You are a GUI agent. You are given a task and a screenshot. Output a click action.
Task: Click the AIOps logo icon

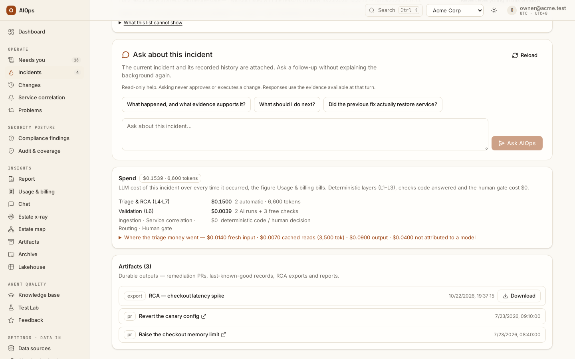[x=11, y=10]
